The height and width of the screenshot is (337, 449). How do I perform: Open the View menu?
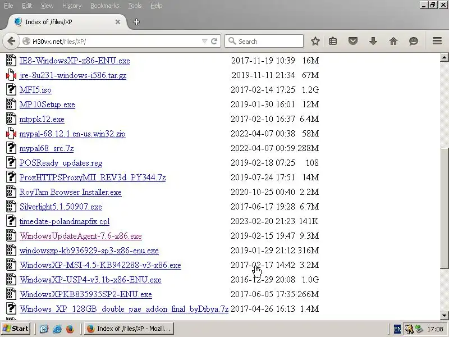pyautogui.click(x=47, y=6)
